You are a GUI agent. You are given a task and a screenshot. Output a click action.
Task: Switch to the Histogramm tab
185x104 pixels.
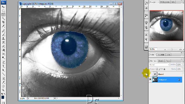pyautogui.click(x=165, y=2)
